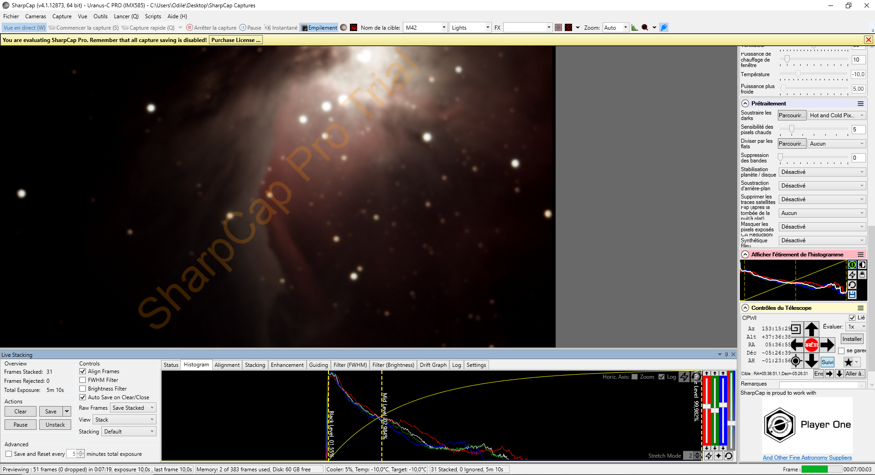This screenshot has height=475, width=875.
Task: Toggle the selection area icon after FX
Action: [x=558, y=28]
